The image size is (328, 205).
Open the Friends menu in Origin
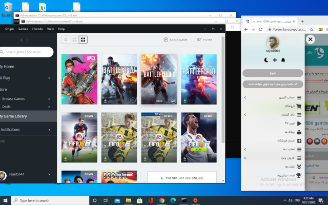[37, 29]
